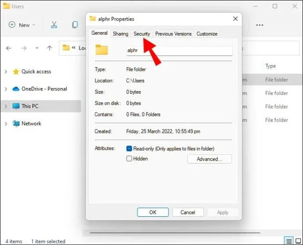303x245 pixels.
Task: Click the '1 item selected' status text
Action: tap(48, 241)
